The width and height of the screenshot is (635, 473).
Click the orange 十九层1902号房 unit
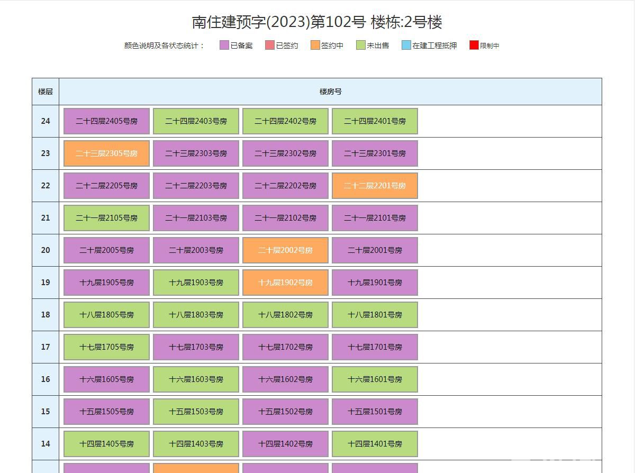285,283
